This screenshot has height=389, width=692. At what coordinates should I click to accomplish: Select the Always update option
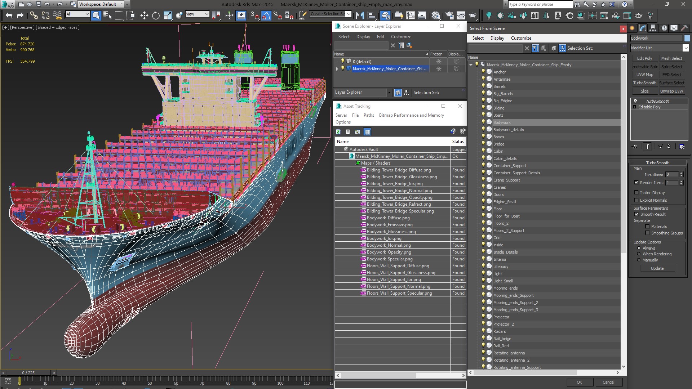click(639, 248)
